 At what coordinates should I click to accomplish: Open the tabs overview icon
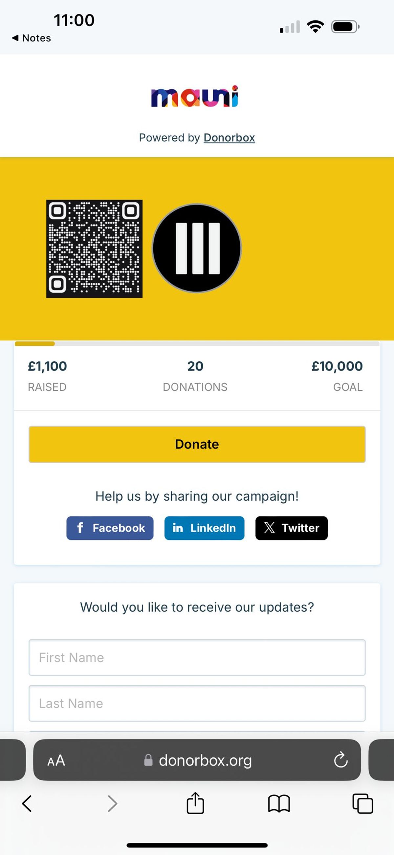tap(362, 803)
